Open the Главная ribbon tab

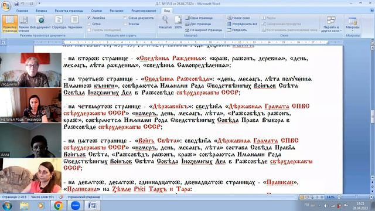[22, 11]
